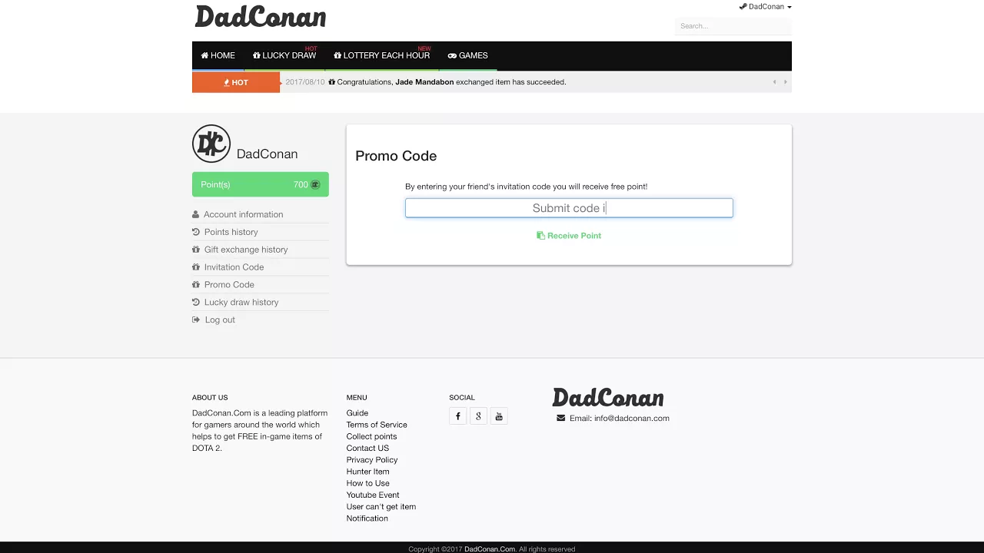Click the search field in the header
This screenshot has height=553, width=984.
click(x=733, y=26)
